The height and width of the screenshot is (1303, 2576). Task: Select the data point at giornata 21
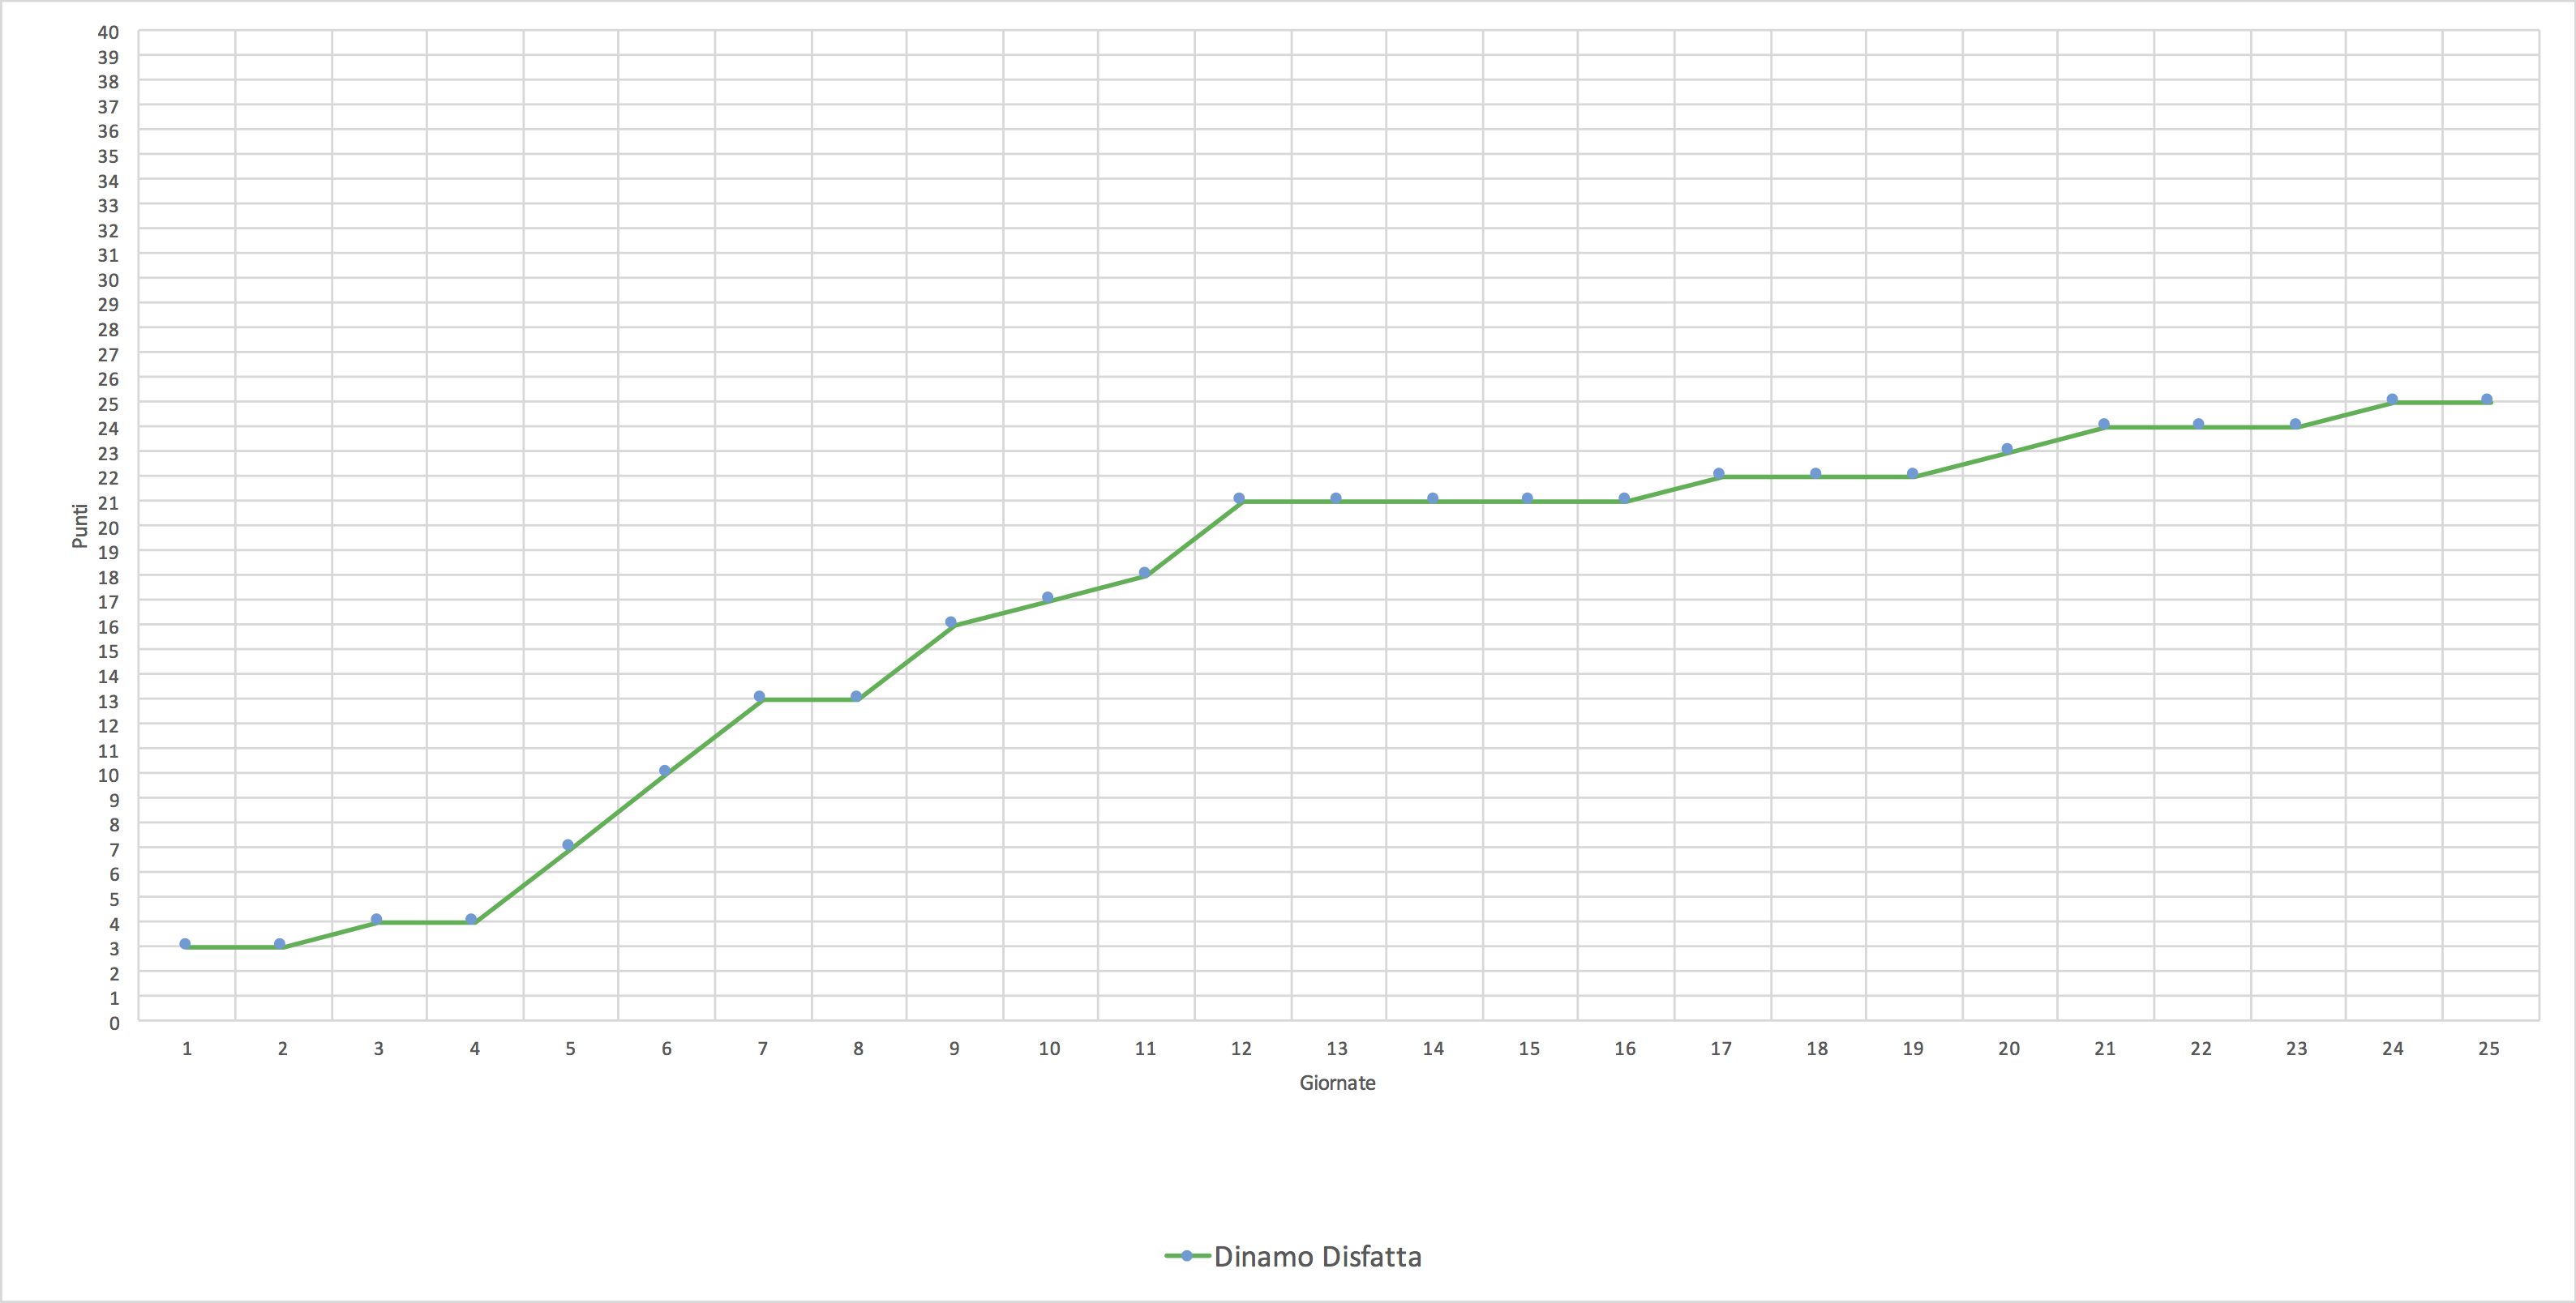[2104, 425]
